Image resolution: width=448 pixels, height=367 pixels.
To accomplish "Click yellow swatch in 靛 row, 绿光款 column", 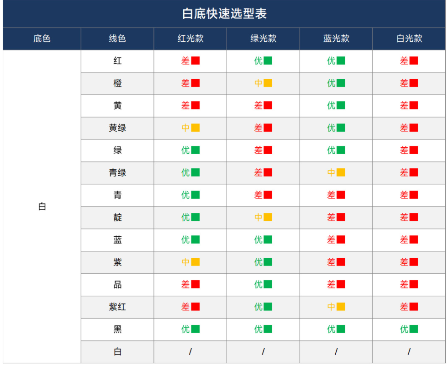I will [x=268, y=217].
